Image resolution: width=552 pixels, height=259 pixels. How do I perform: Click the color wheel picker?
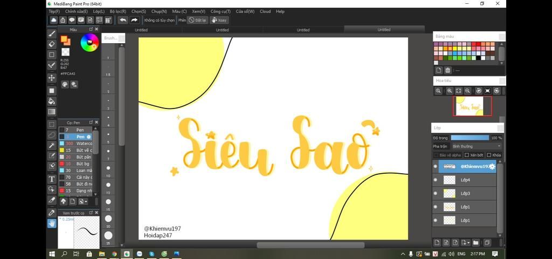click(x=89, y=43)
